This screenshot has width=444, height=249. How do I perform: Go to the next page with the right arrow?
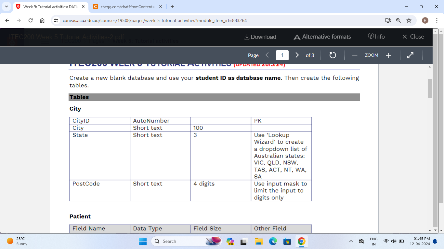pos(297,55)
